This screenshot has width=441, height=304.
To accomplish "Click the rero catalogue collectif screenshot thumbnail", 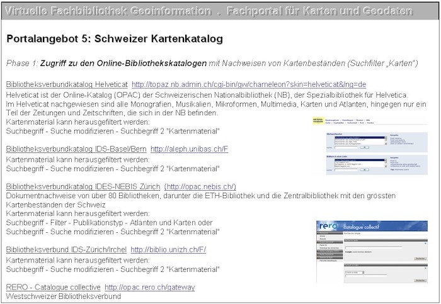I will [x=372, y=252].
